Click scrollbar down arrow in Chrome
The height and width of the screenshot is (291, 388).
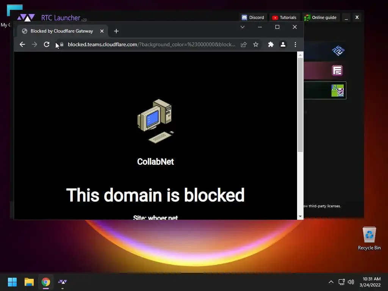click(x=300, y=216)
